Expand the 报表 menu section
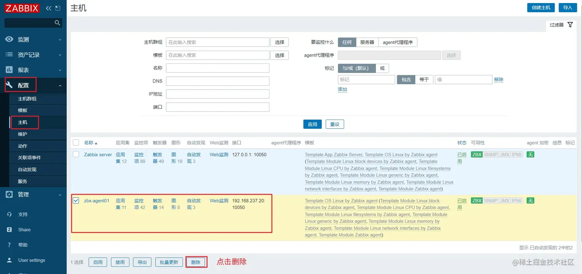The image size is (582, 274). [x=60, y=70]
